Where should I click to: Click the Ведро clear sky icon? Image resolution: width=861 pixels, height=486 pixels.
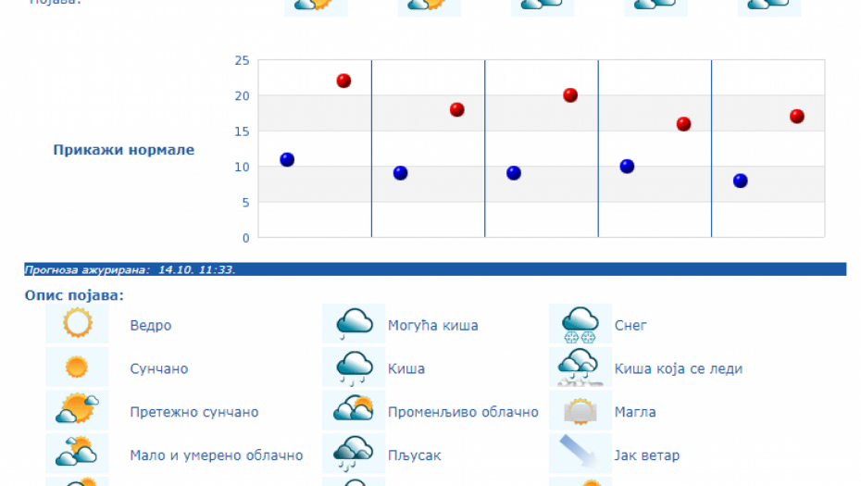77,324
